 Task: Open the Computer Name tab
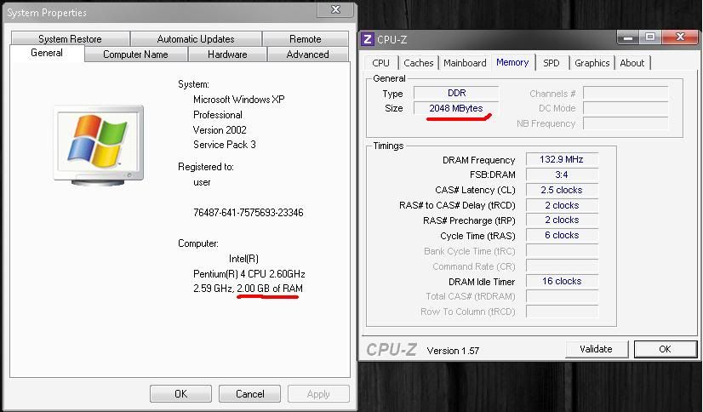tap(135, 54)
